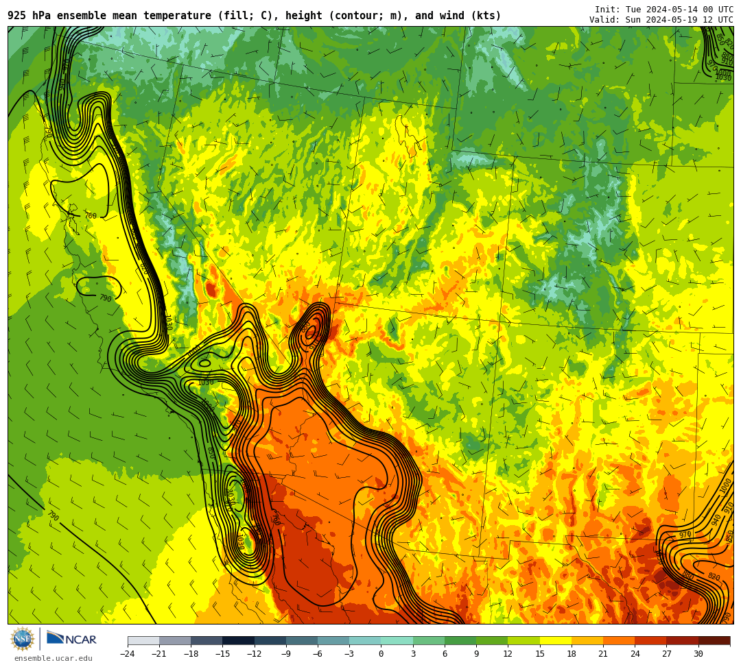Click the '12' colorbar tick label
This screenshot has width=741, height=667.
pos(508,654)
